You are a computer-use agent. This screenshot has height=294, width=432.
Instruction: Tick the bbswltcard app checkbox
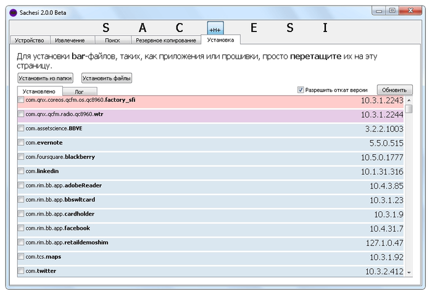(21, 199)
